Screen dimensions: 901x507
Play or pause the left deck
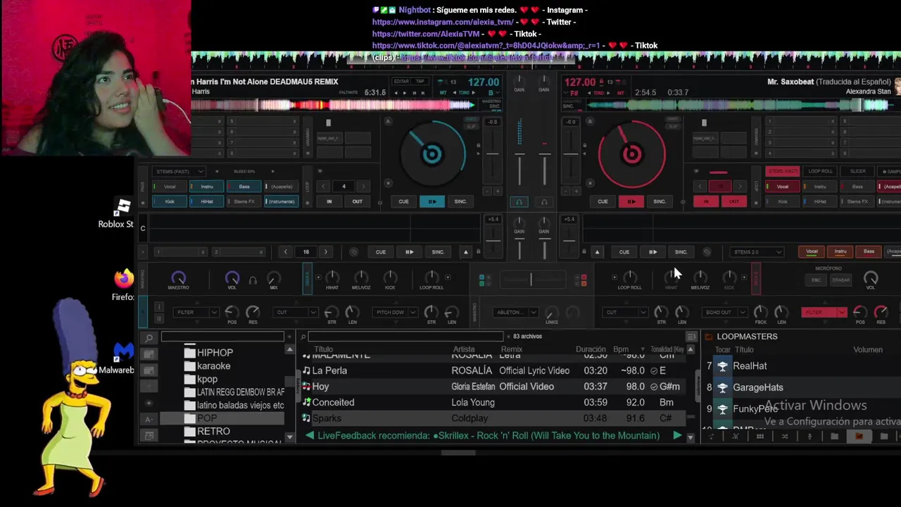[x=431, y=201]
